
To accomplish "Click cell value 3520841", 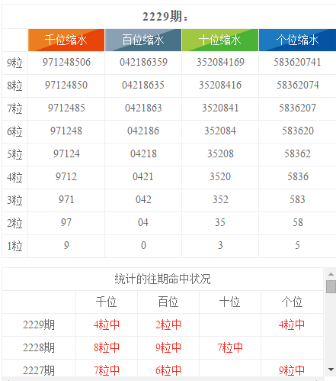I will pyautogui.click(x=220, y=108).
